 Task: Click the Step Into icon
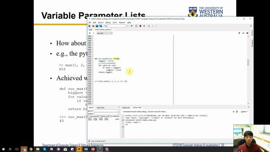click(148, 26)
